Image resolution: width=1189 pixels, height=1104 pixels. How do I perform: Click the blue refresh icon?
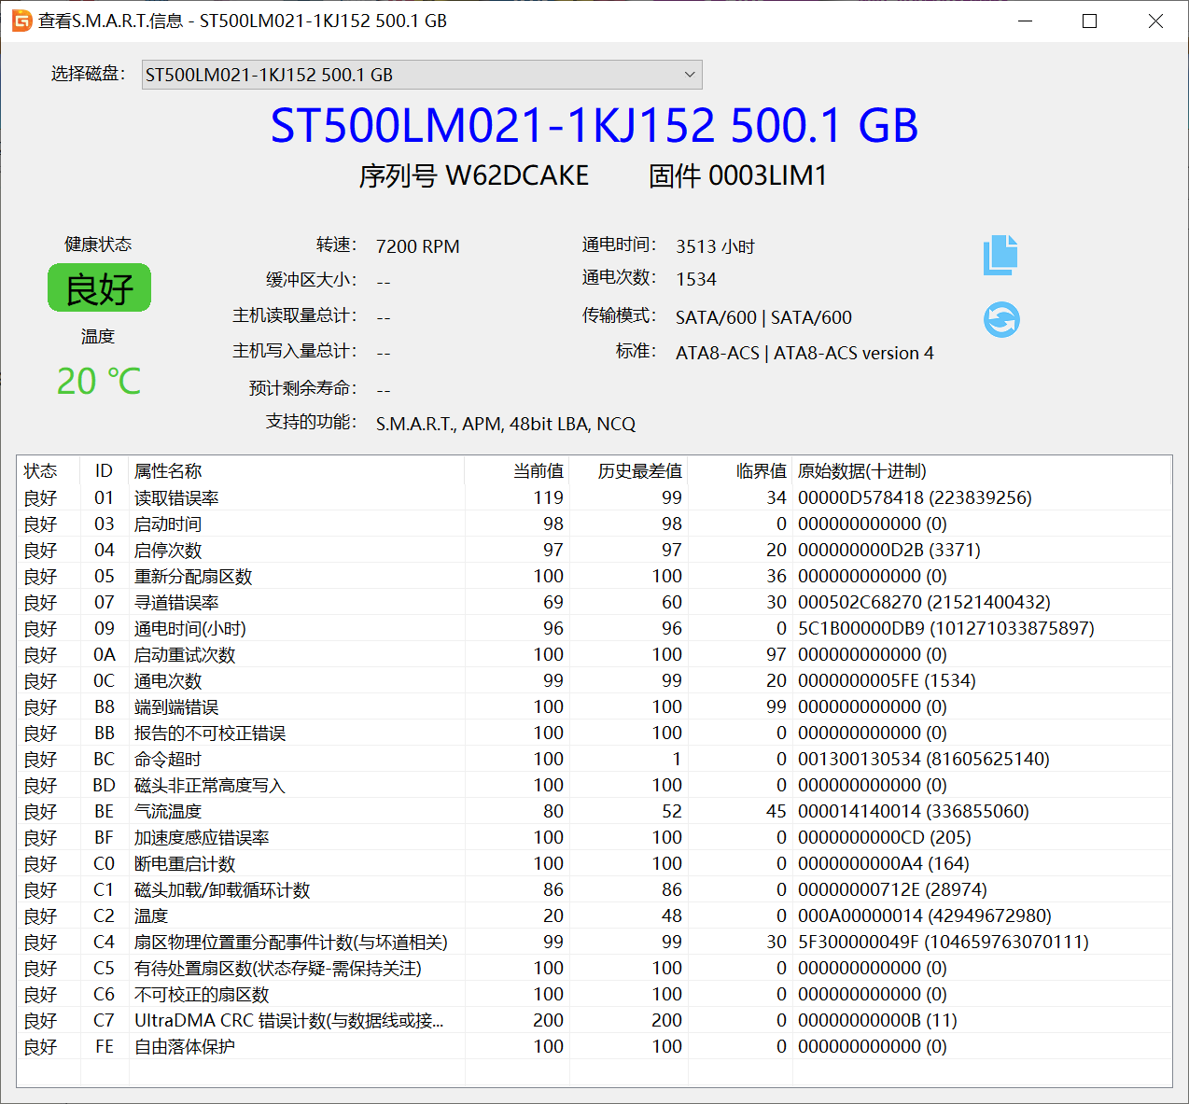tap(1001, 320)
